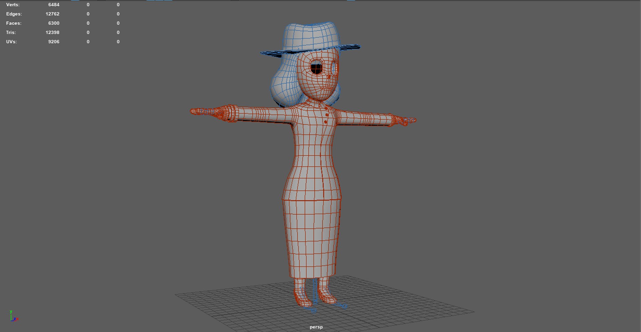Click the XYZ axis orientation gizmo
Screen dimensions: 641x332
click(14, 316)
